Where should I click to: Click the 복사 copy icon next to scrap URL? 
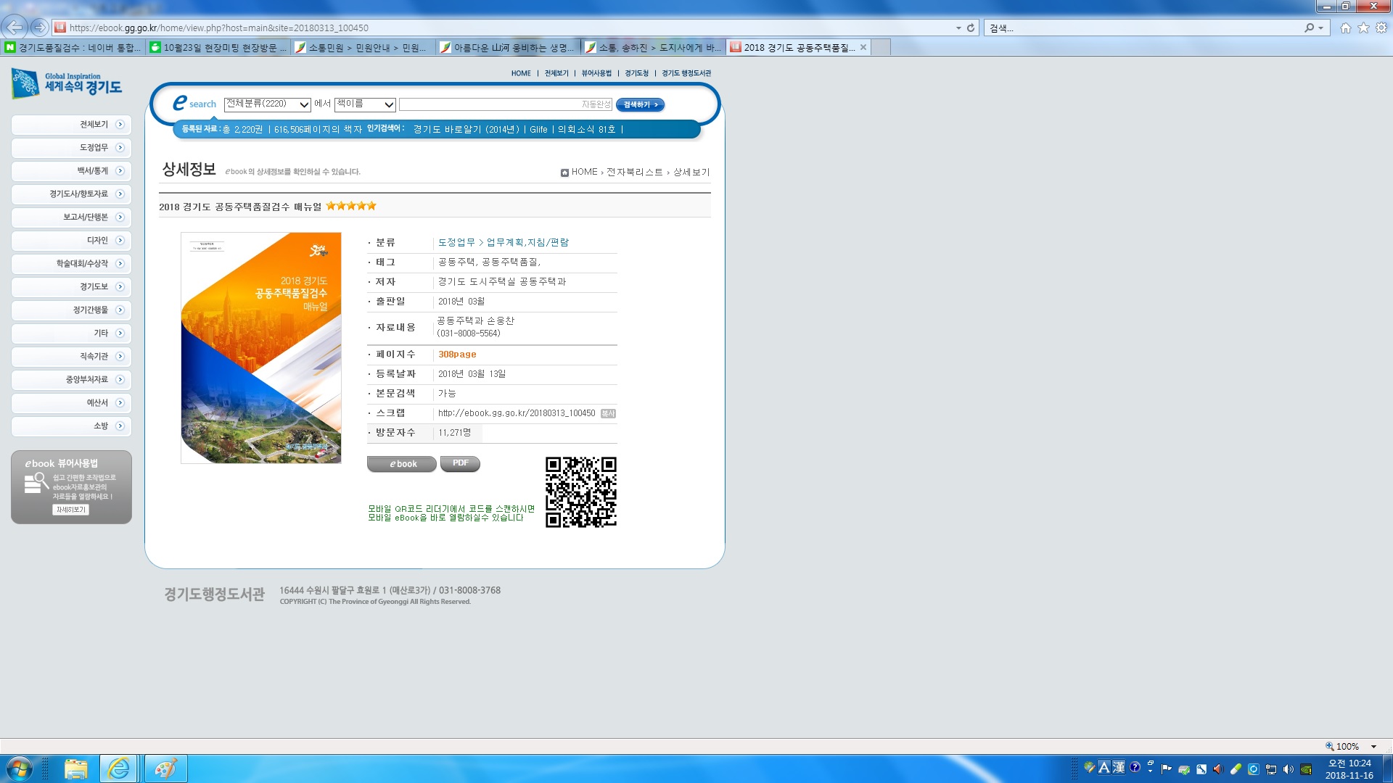608,413
